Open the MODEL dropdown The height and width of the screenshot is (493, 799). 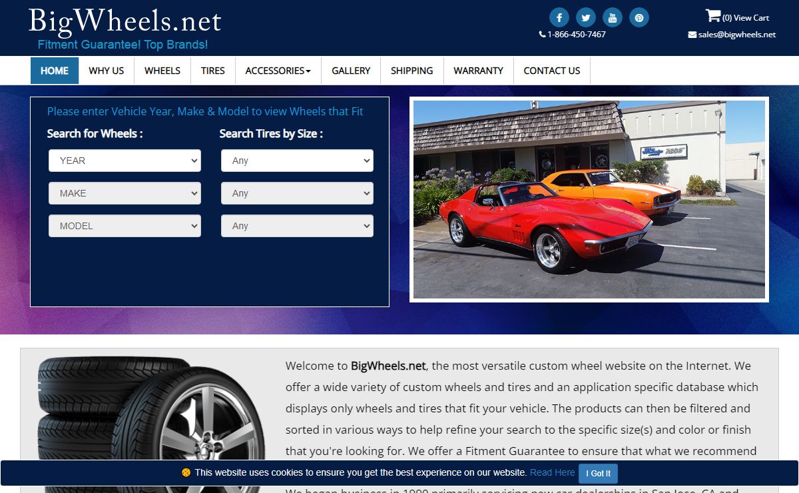[x=125, y=226]
